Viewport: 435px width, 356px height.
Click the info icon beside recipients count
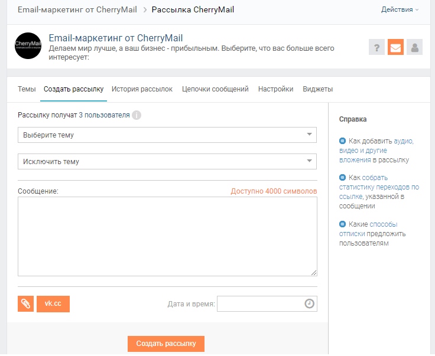coord(137,115)
